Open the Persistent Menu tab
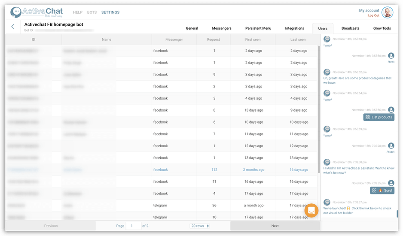This screenshot has width=403, height=236. [258, 28]
